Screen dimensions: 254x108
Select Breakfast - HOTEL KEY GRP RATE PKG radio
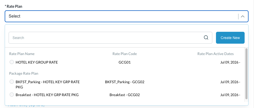pos(12,95)
